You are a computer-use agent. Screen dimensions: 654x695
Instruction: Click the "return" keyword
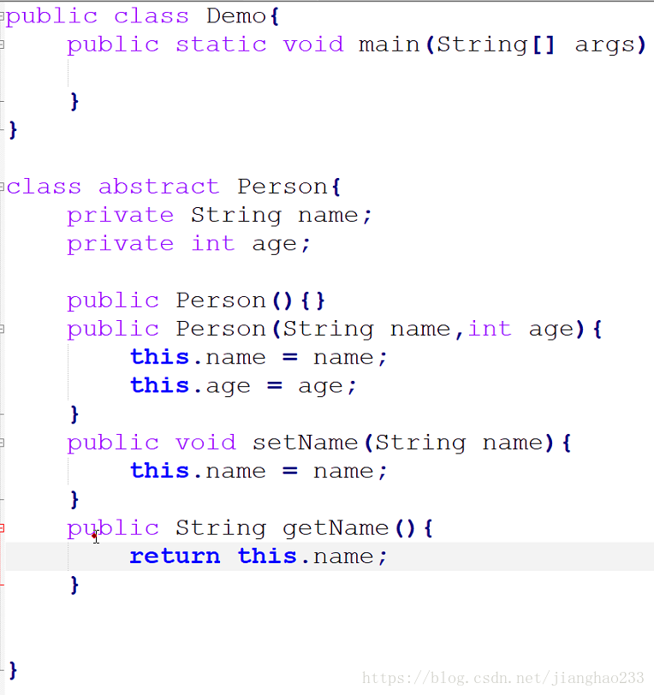(175, 556)
